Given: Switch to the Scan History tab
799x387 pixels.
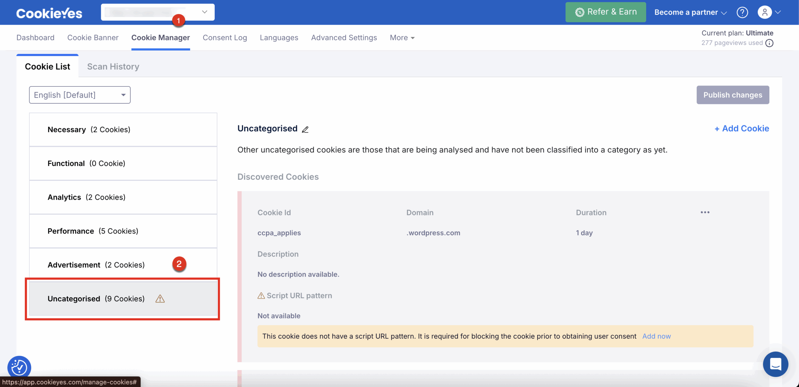Looking at the screenshot, I should (113, 66).
